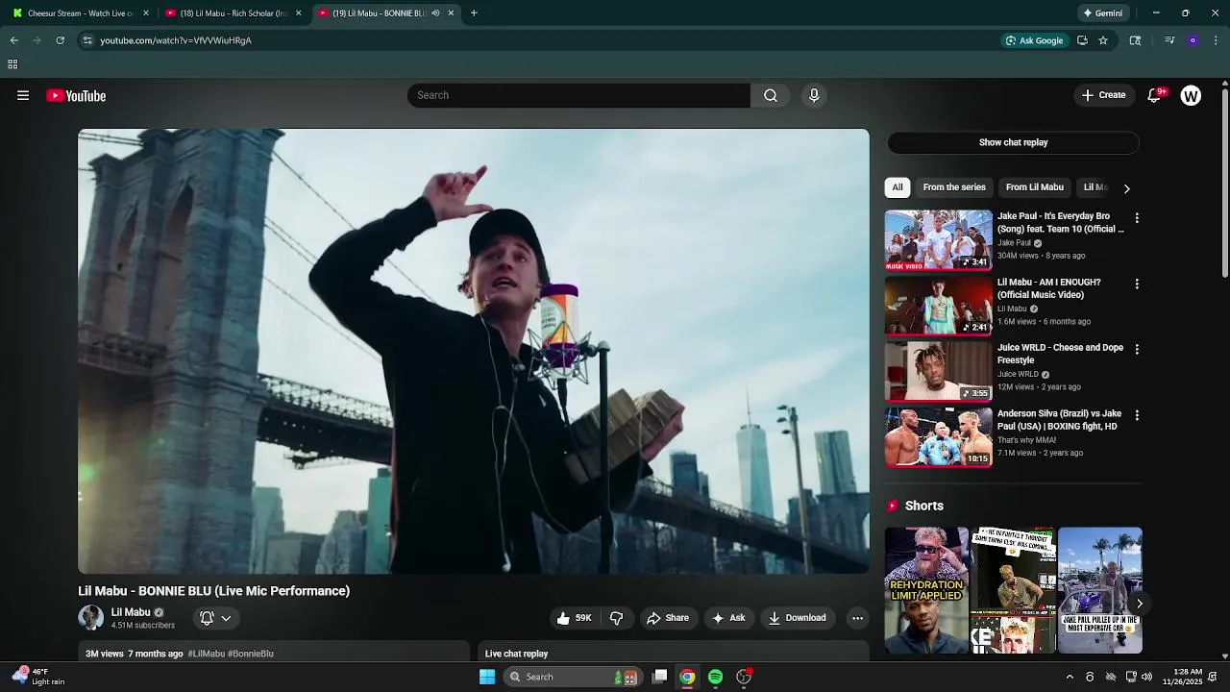Open Gemini in Chrome
This screenshot has height=692, width=1230.
[1103, 13]
